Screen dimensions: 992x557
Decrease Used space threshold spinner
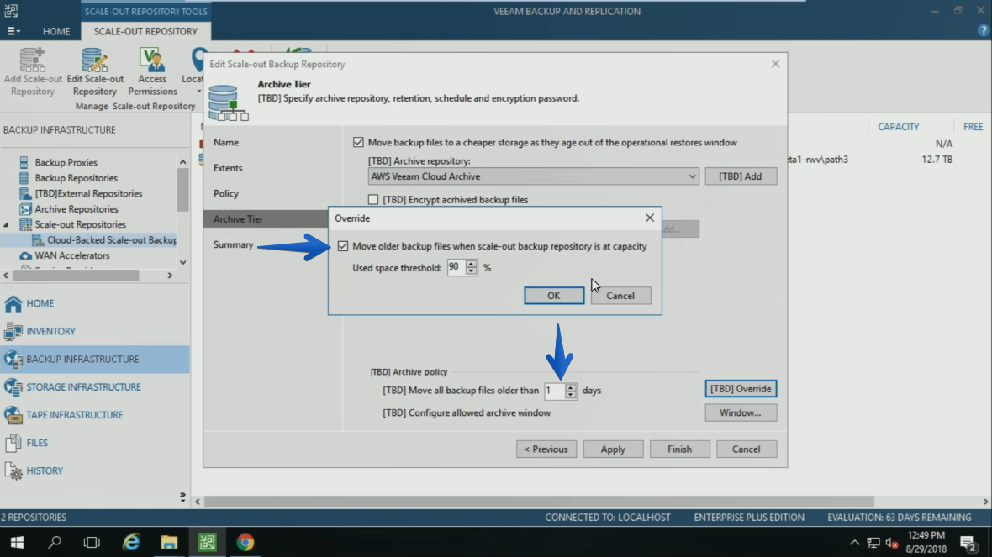tap(471, 271)
